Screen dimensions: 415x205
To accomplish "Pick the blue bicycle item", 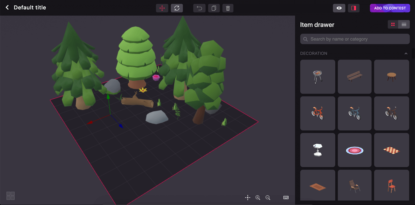I will pos(355,113).
